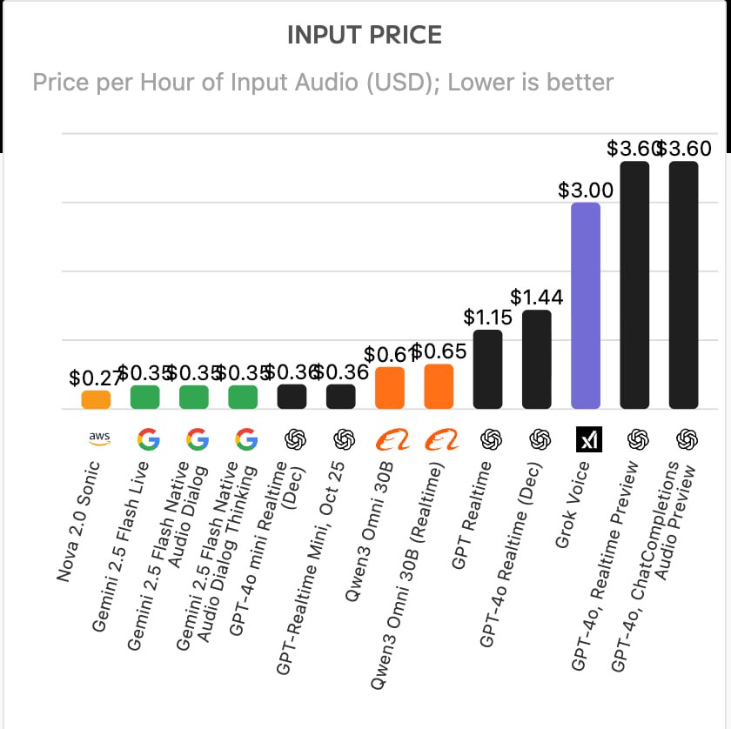
Task: Select the rightmost $3.60 black bar
Action: [x=684, y=284]
